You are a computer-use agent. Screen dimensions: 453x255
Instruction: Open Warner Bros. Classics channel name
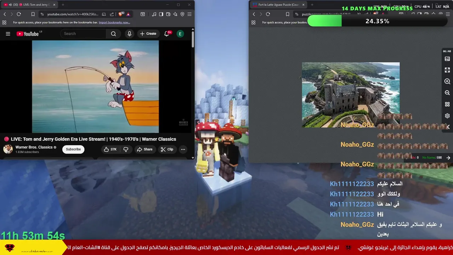click(x=34, y=147)
